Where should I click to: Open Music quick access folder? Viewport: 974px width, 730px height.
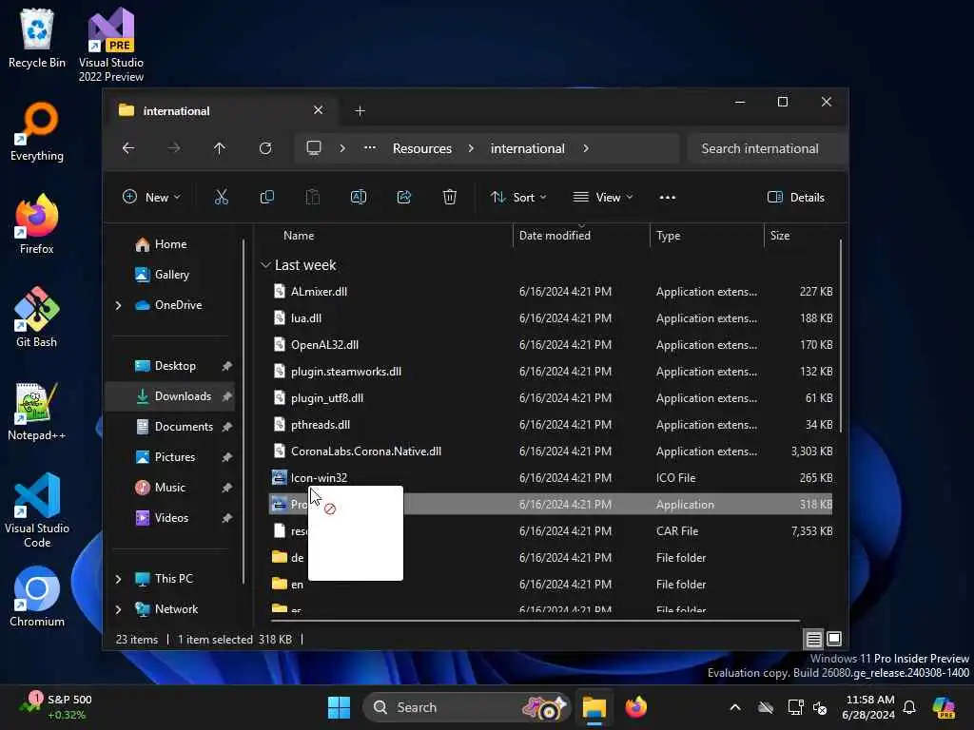click(172, 488)
